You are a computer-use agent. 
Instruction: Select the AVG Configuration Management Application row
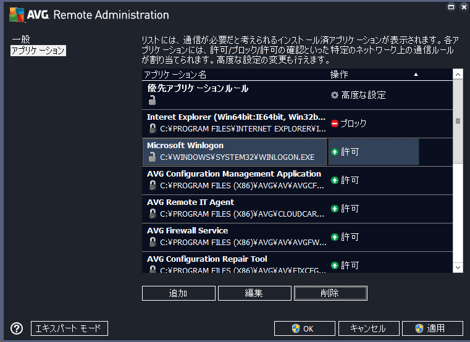coord(297,180)
